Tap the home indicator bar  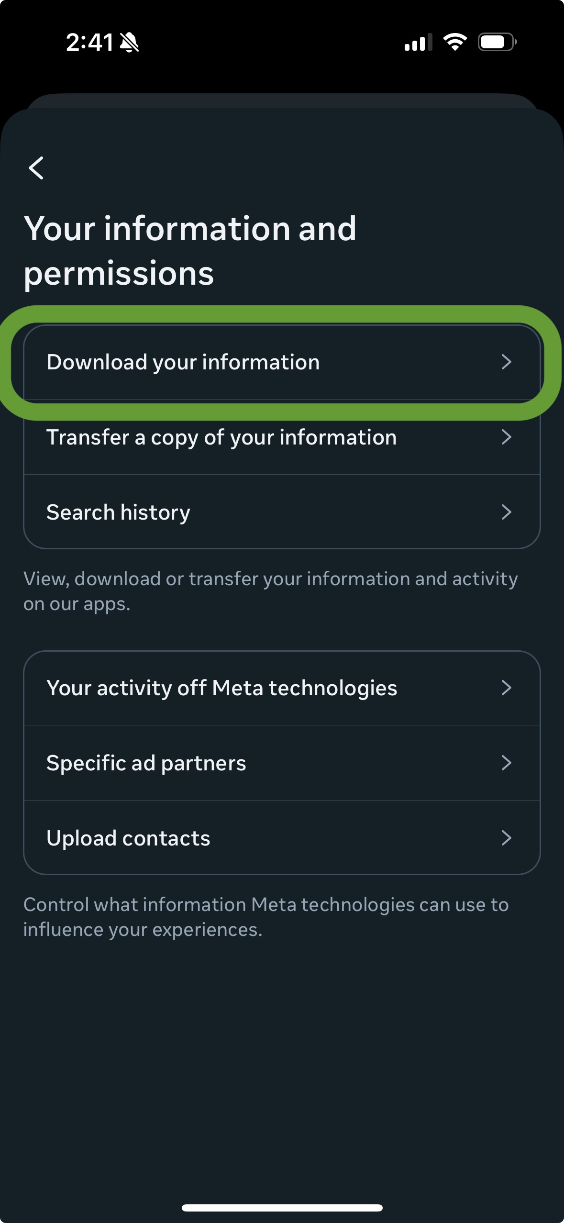[282, 1208]
